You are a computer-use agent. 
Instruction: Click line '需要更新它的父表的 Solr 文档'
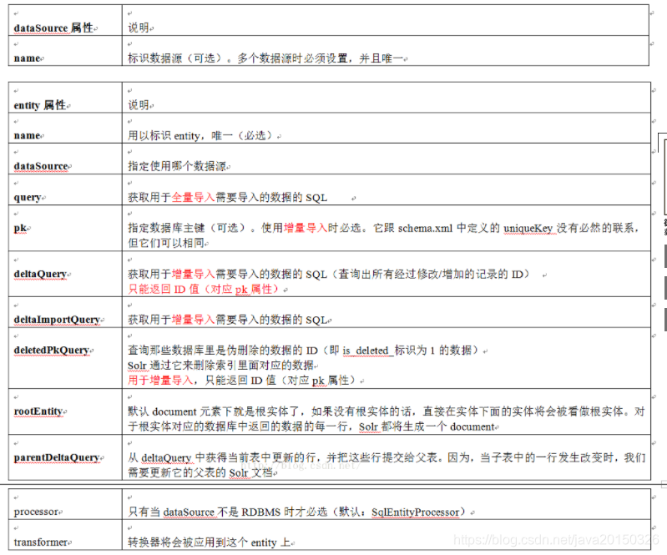coord(200,473)
